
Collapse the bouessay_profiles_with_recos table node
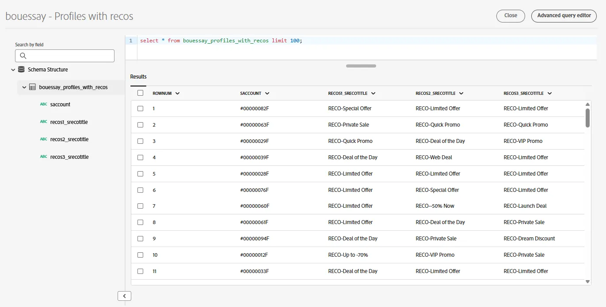[x=24, y=87]
